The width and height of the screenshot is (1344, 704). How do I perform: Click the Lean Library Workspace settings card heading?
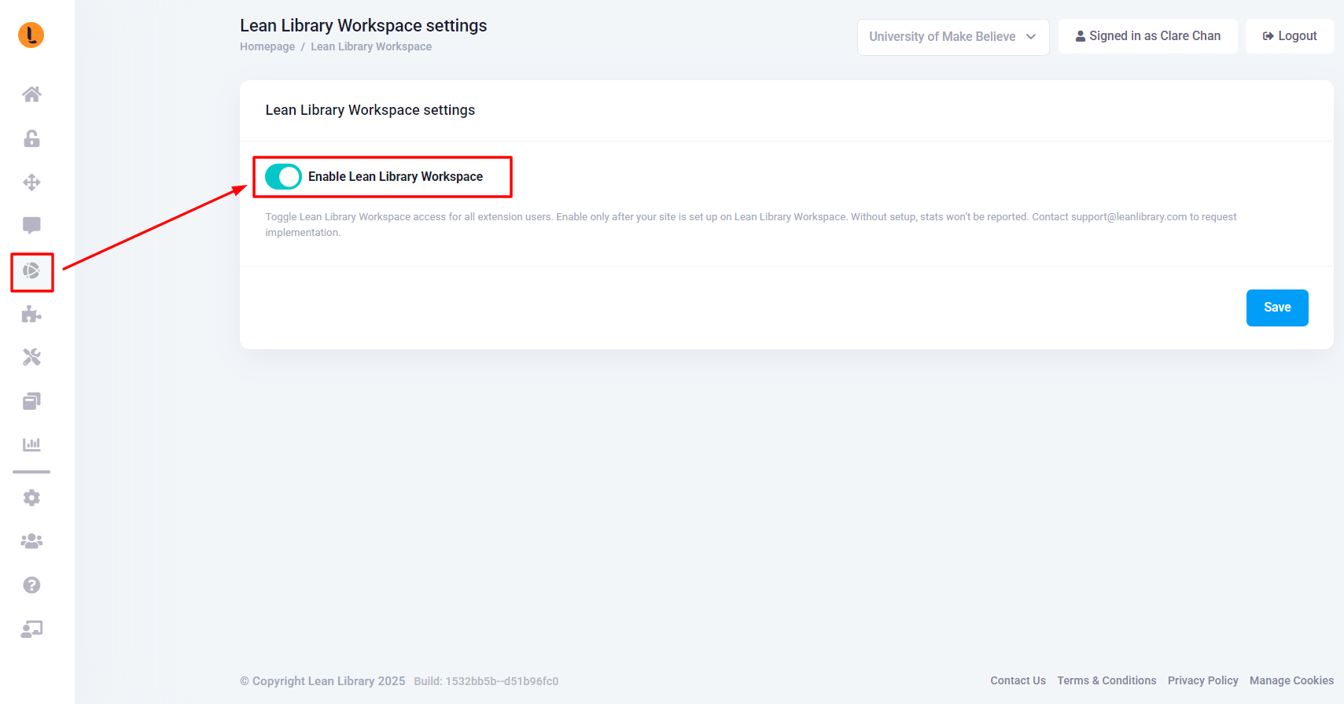pyautogui.click(x=370, y=110)
